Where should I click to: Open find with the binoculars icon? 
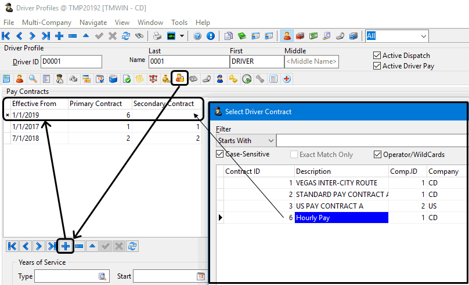[x=139, y=36]
